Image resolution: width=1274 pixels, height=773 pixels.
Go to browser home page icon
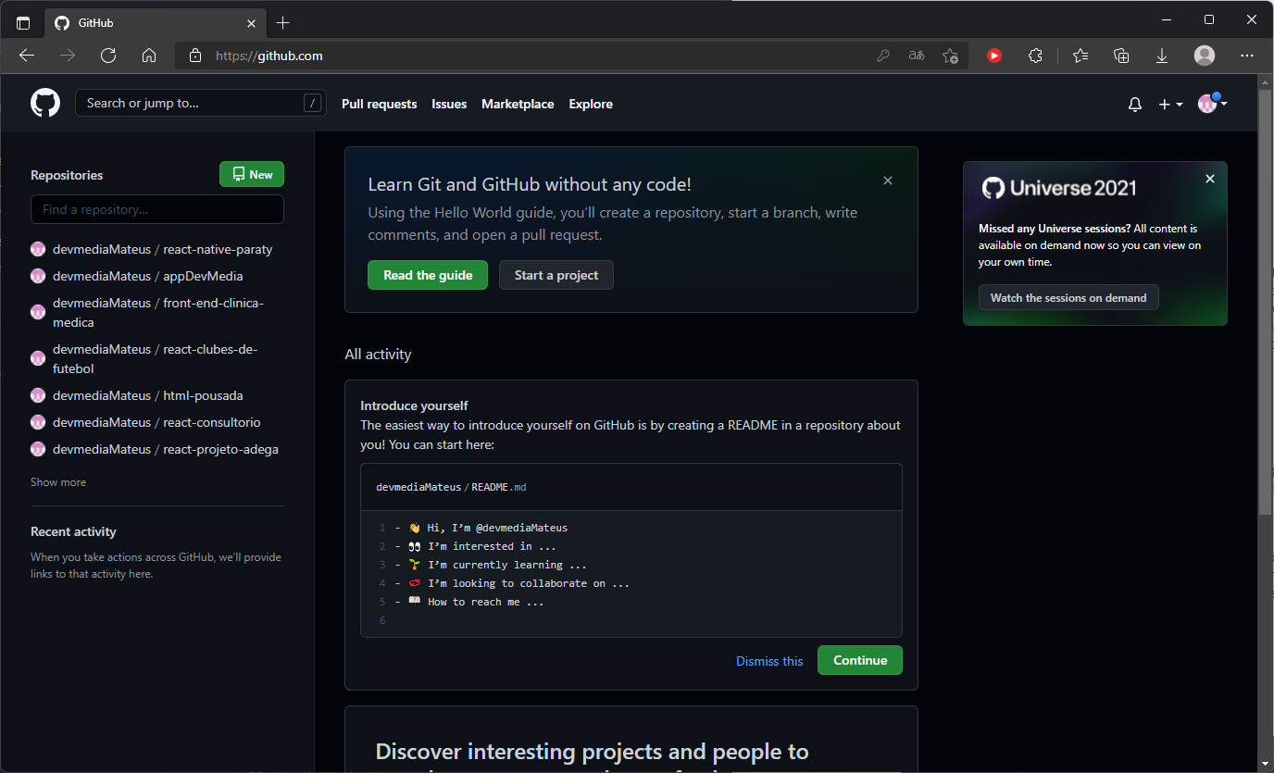149,56
